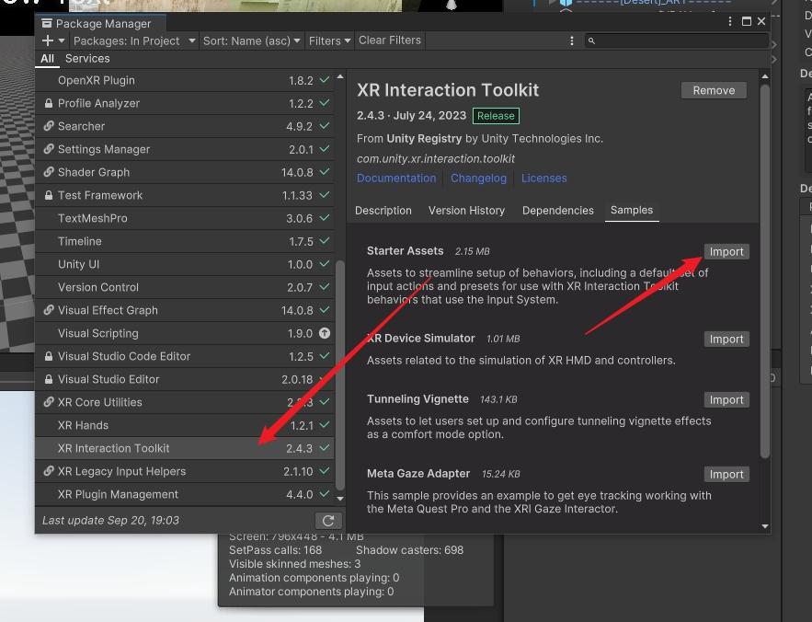Click link icon next to Settings Manager
Screen dimensions: 812x622
48,149
